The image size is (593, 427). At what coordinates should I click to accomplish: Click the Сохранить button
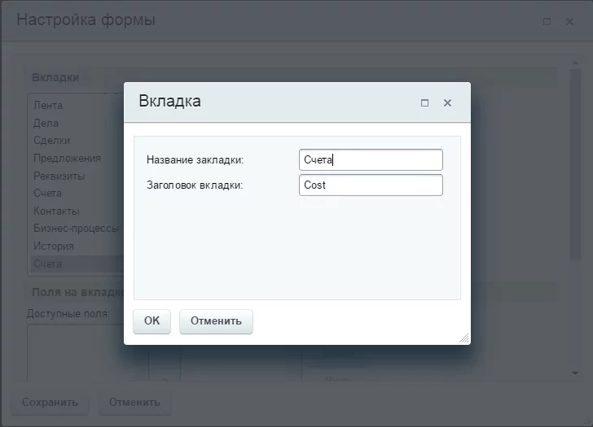tap(50, 402)
